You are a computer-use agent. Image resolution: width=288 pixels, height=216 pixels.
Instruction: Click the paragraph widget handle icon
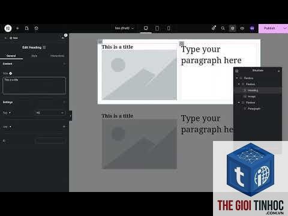181,44
